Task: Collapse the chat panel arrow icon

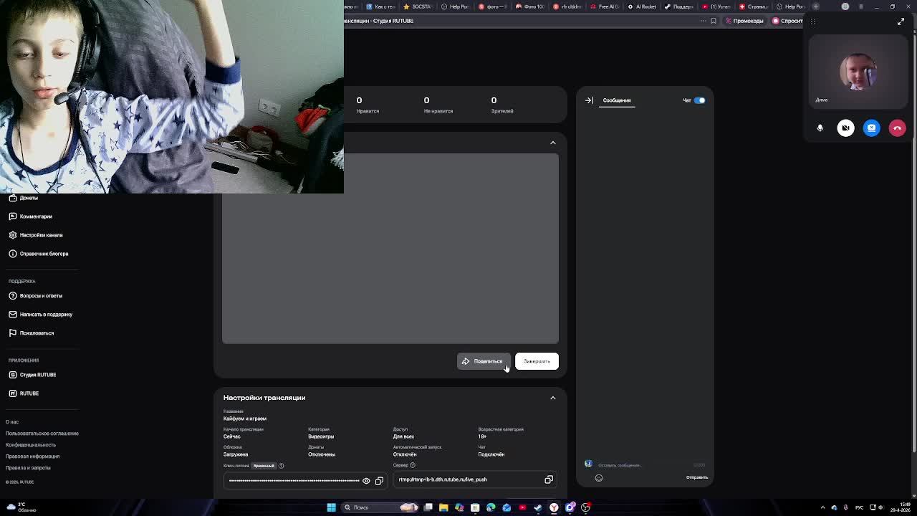Action: tap(589, 100)
